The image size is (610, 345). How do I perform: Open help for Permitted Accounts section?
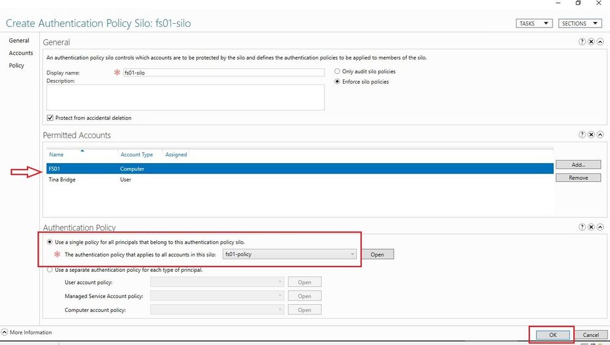pyautogui.click(x=582, y=134)
